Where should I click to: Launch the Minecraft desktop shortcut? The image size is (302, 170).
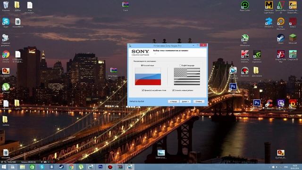[x=293, y=39]
